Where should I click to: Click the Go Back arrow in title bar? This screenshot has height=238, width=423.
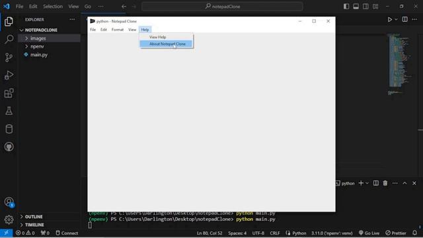tap(124, 7)
